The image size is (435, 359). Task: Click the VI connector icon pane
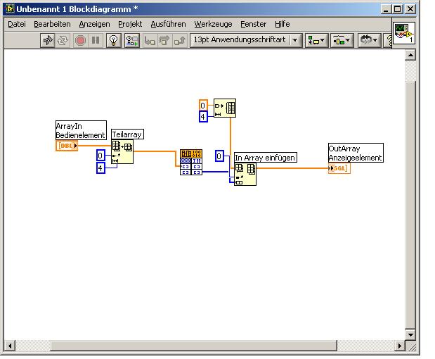404,33
